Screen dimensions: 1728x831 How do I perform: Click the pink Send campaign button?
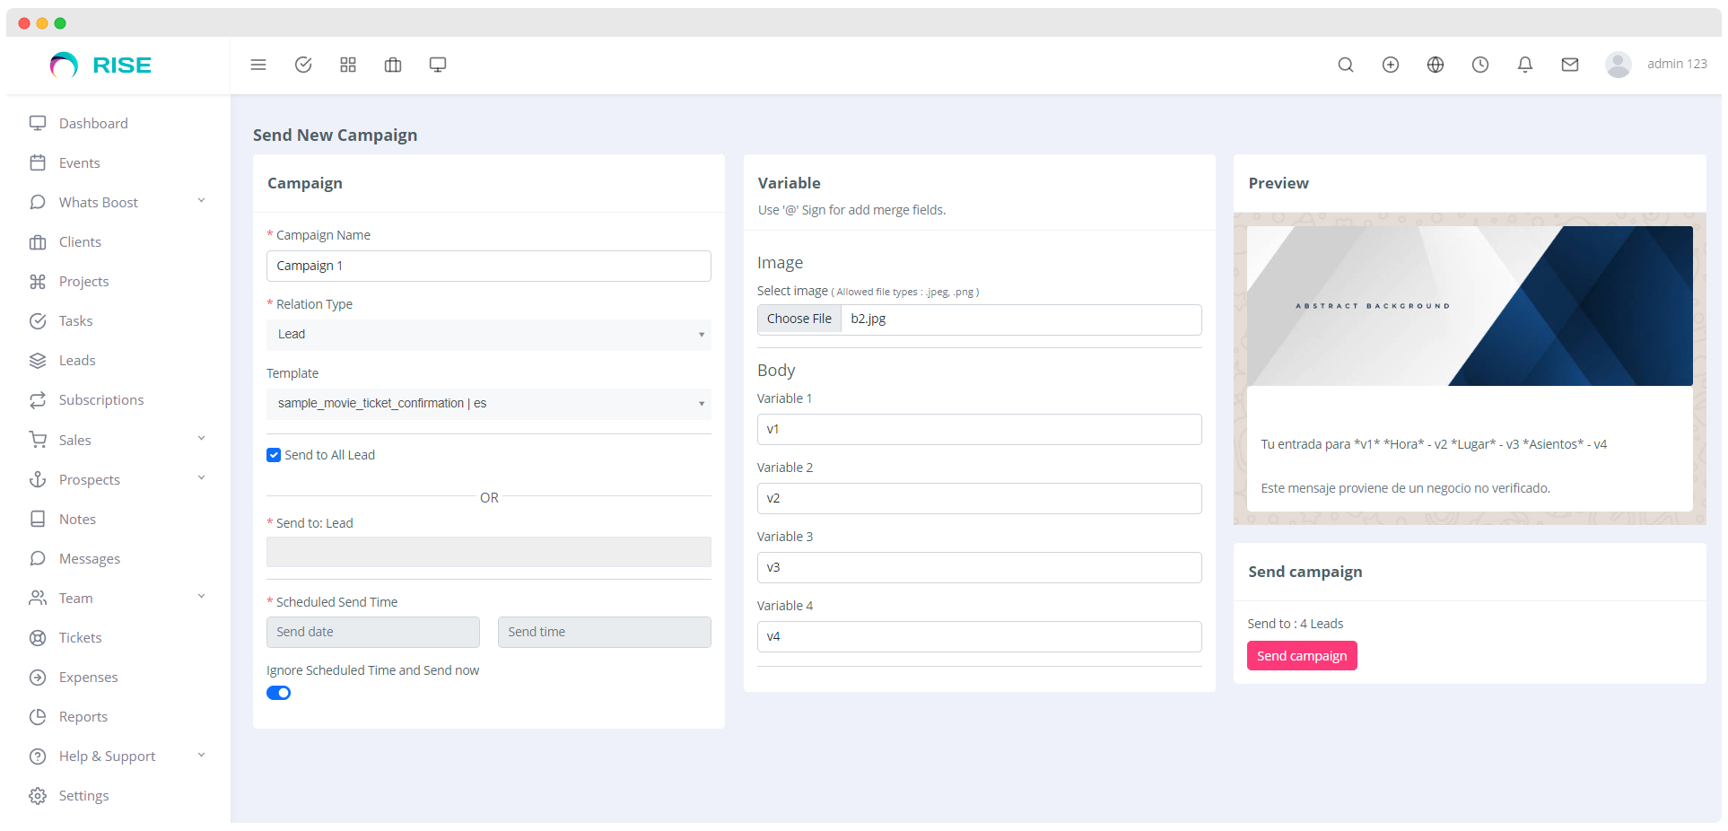(1302, 656)
